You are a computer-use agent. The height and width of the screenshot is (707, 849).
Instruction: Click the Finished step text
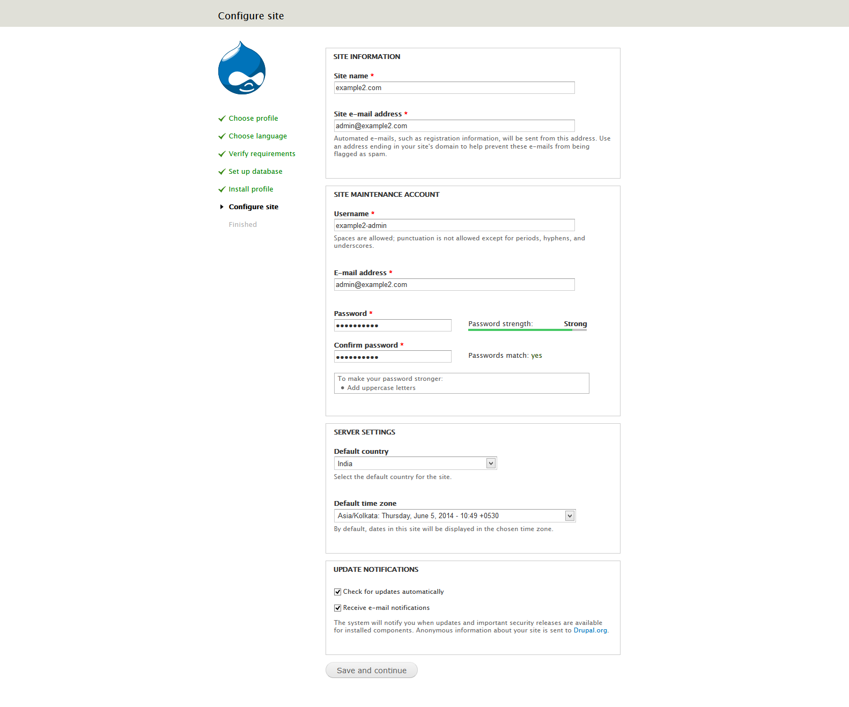coord(243,225)
